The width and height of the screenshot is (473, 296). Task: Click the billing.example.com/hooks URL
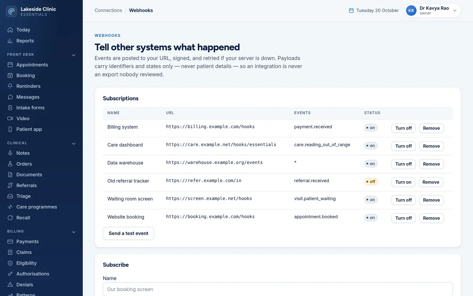pyautogui.click(x=210, y=127)
